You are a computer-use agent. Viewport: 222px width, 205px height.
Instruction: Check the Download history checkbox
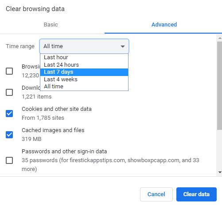point(9,92)
